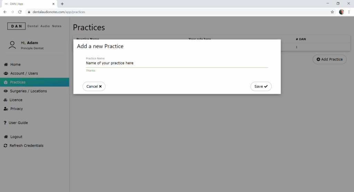Viewport: 354px width, 192px height.
Task: Click the Home icon in sidebar
Action: point(6,65)
